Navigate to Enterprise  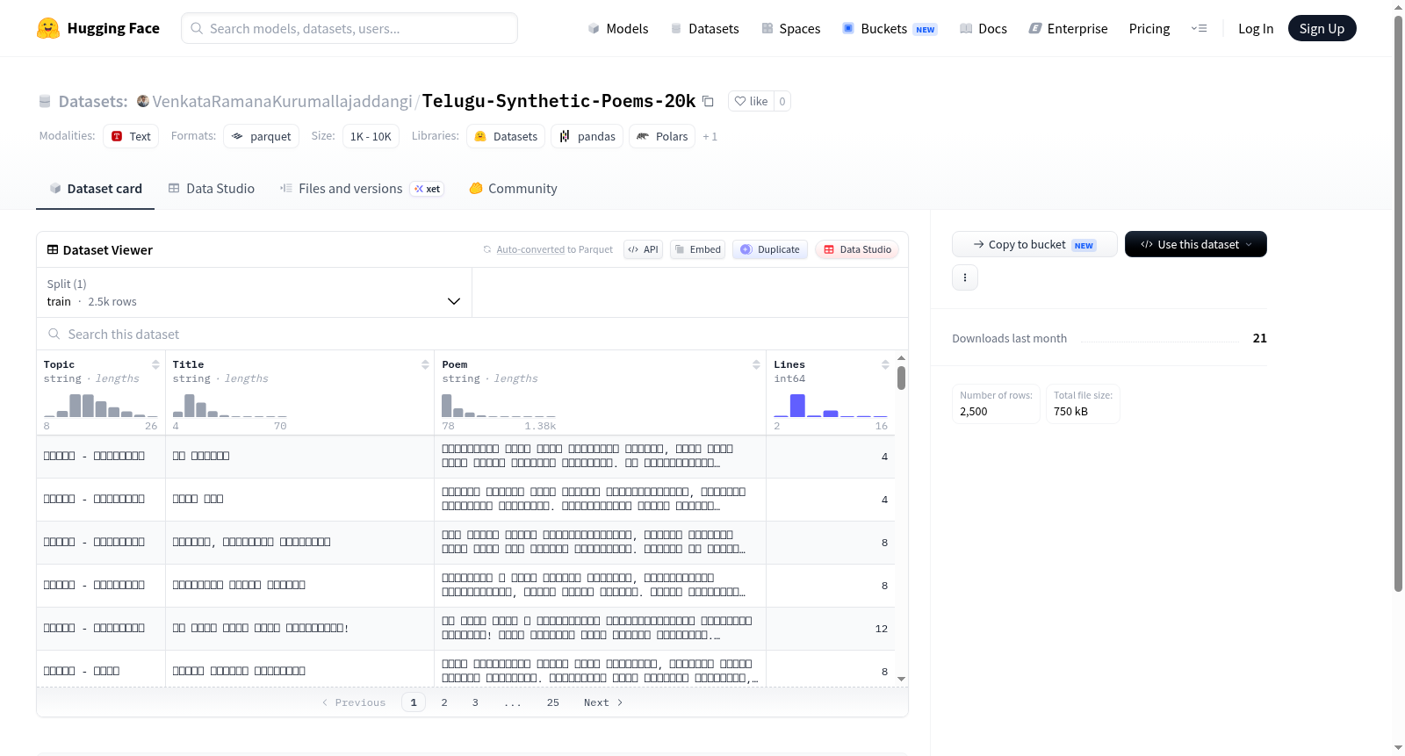pos(1068,29)
